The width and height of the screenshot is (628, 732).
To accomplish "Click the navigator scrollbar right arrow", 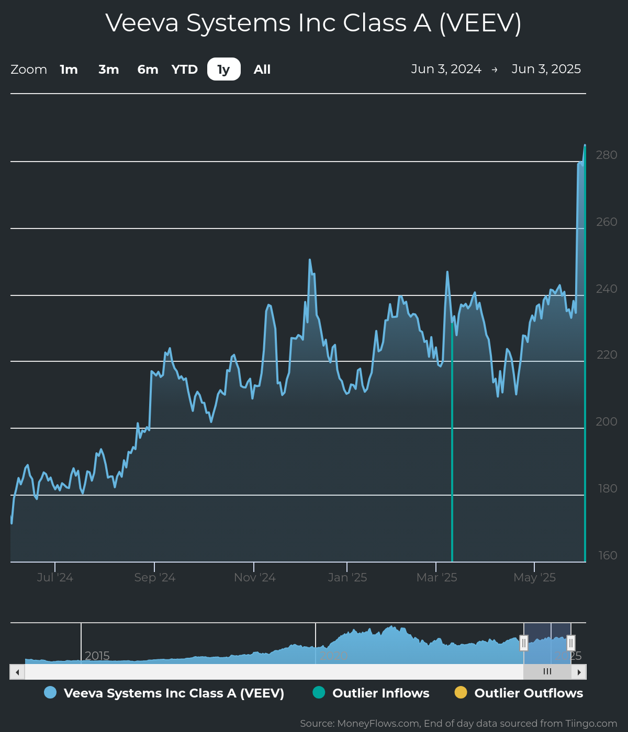I will coord(579,672).
